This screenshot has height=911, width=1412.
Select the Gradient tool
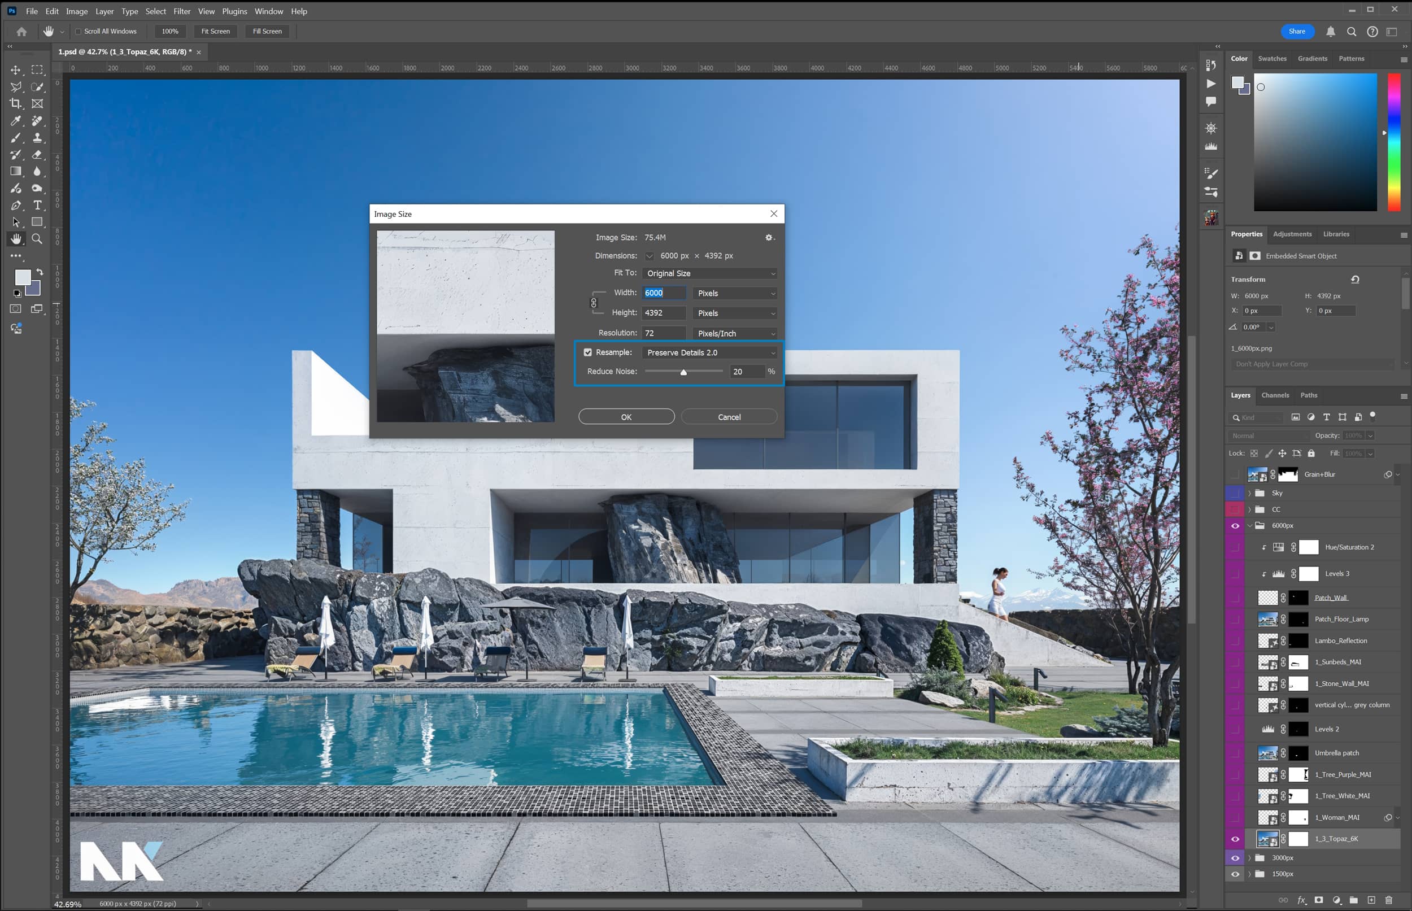tap(15, 172)
